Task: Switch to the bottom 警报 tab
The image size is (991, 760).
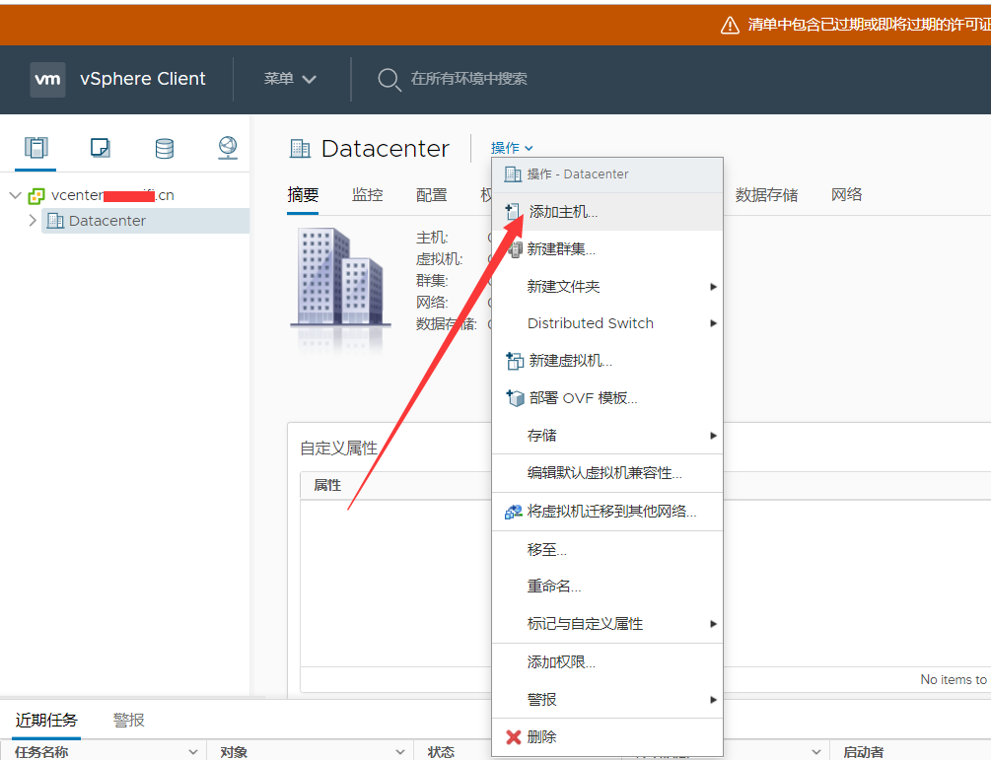Action: [129, 721]
